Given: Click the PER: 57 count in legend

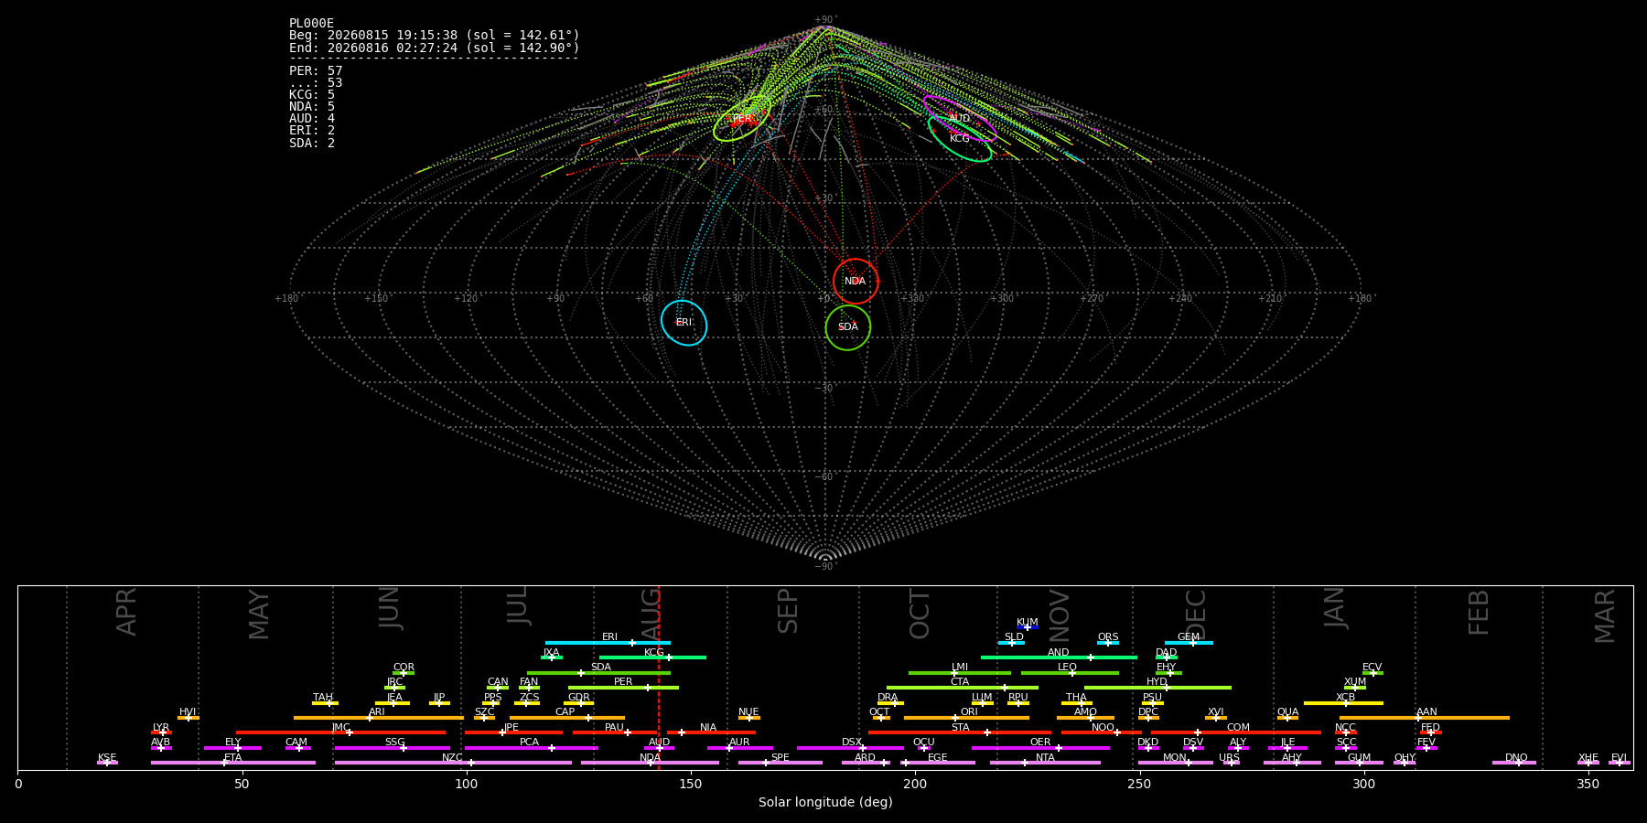Looking at the screenshot, I should click(x=316, y=70).
